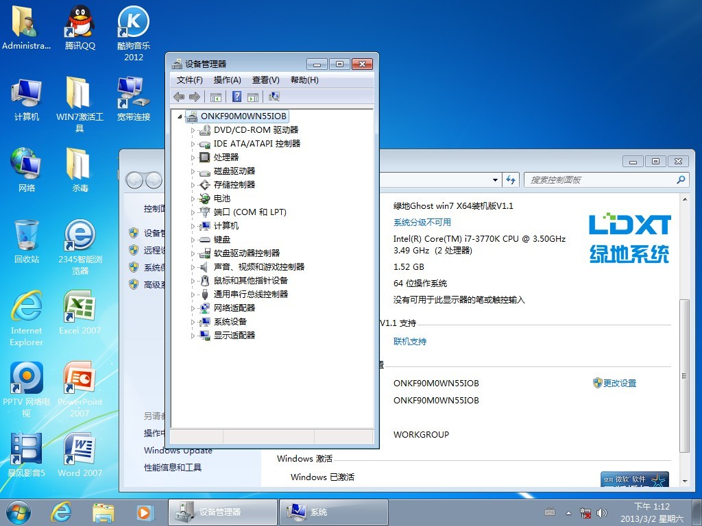This screenshot has height=526, width=702.
Task: Click the keyboard input indicator in tray
Action: pyautogui.click(x=550, y=512)
